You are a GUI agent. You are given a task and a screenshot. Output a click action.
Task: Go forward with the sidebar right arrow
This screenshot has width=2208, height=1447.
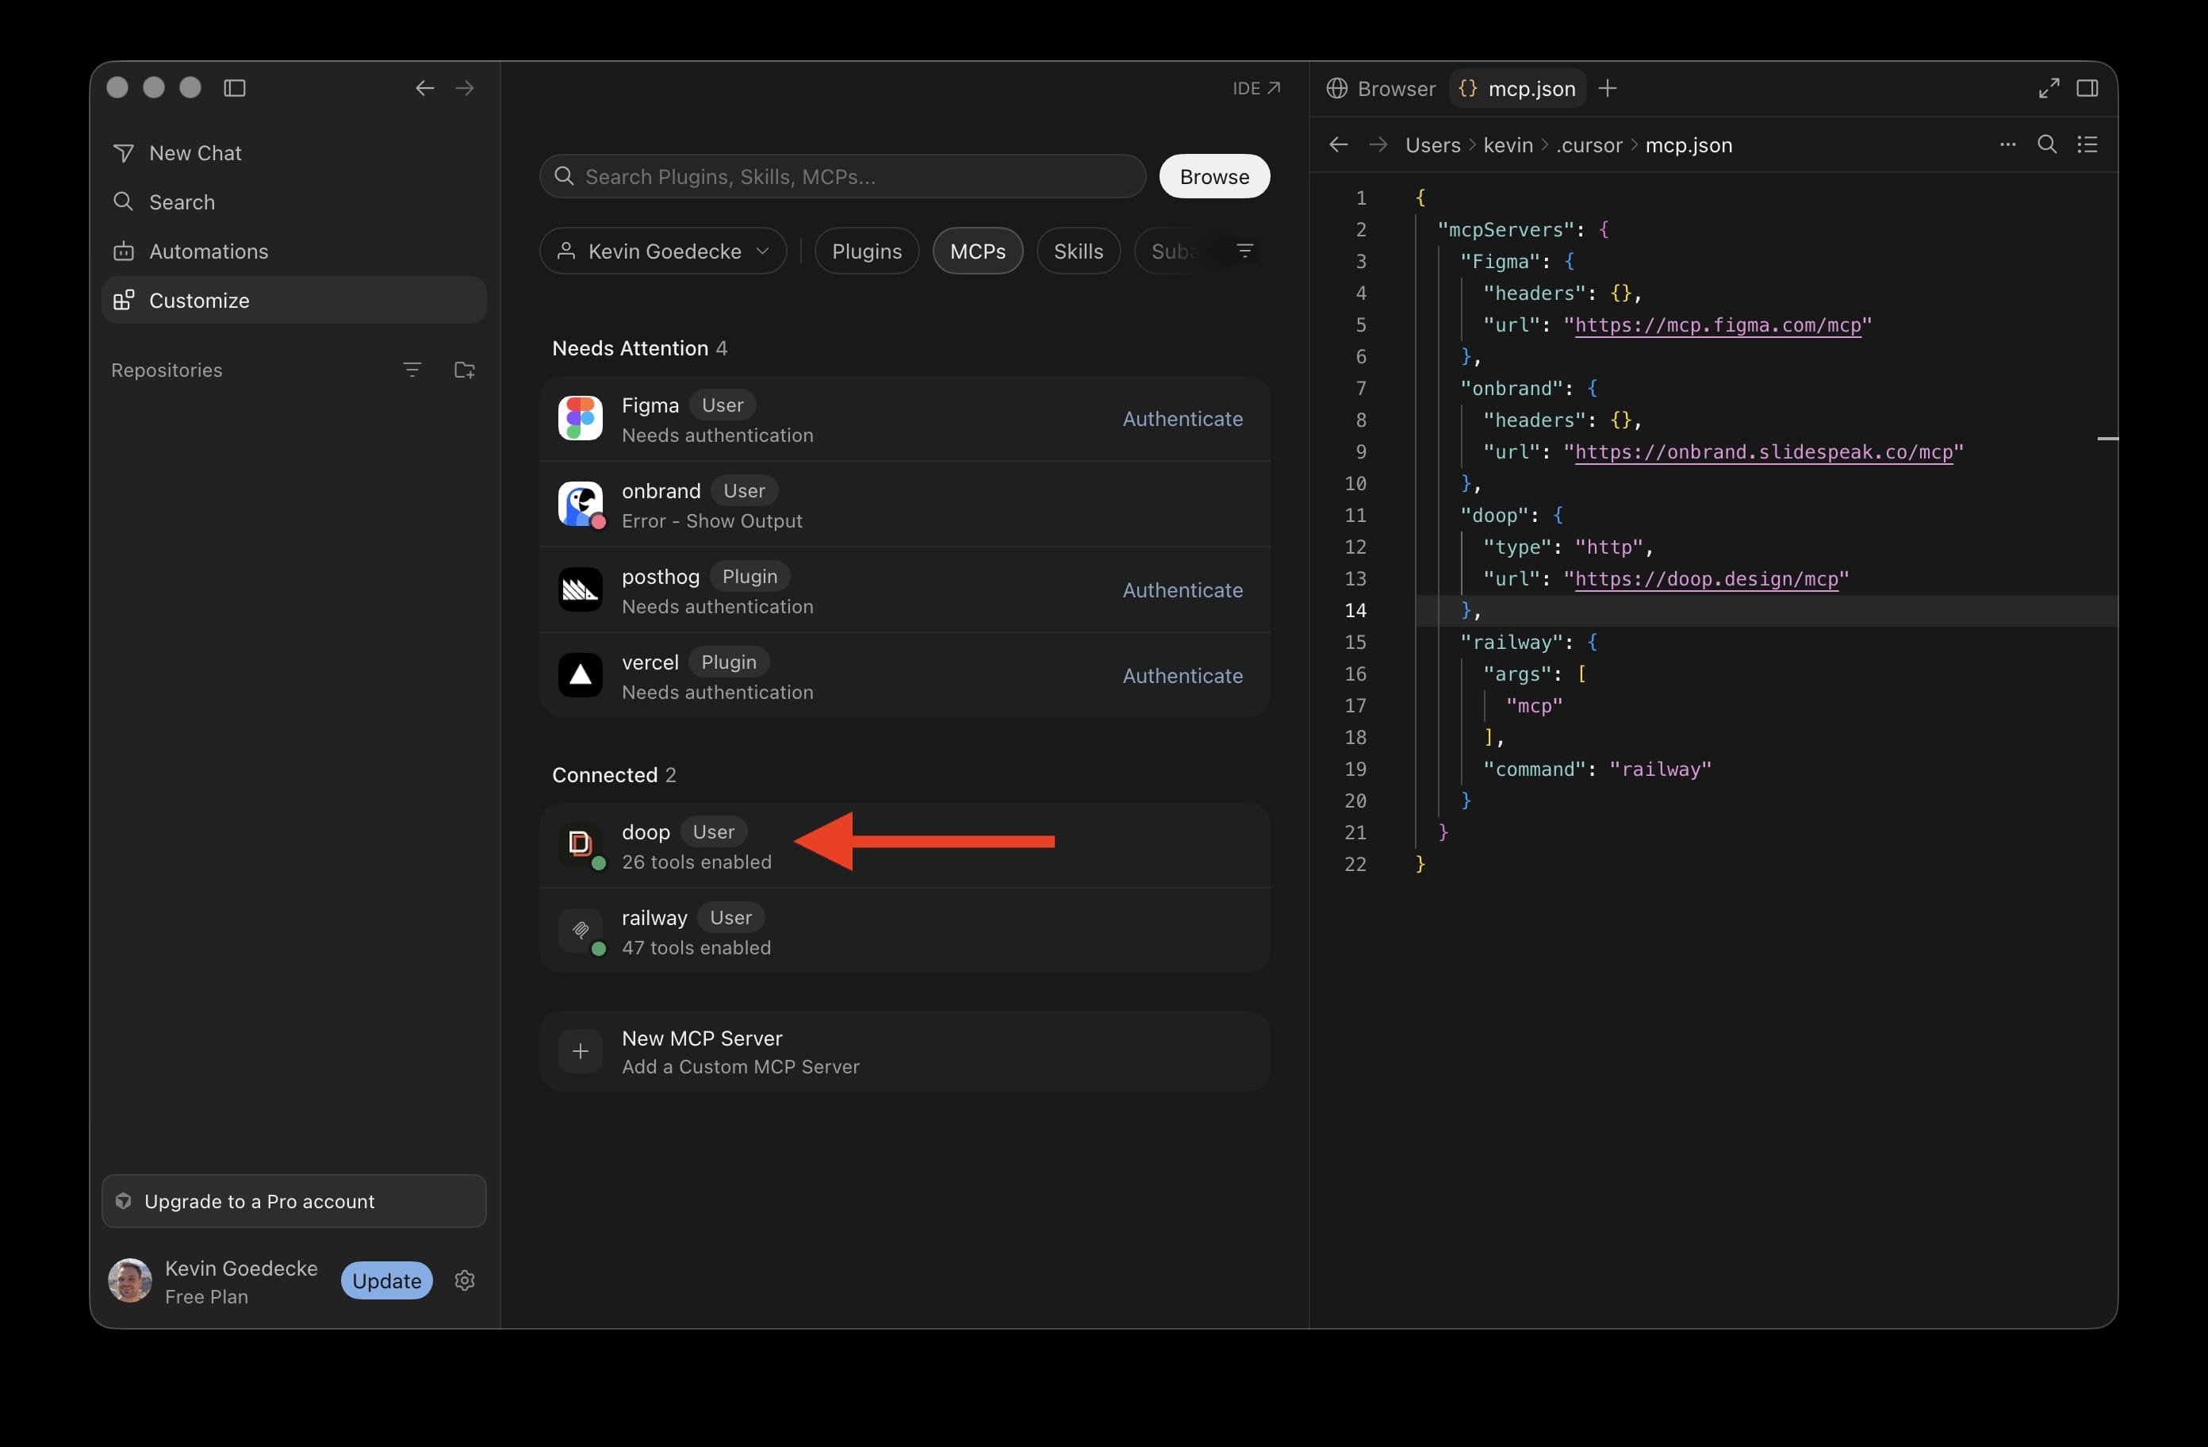[465, 88]
